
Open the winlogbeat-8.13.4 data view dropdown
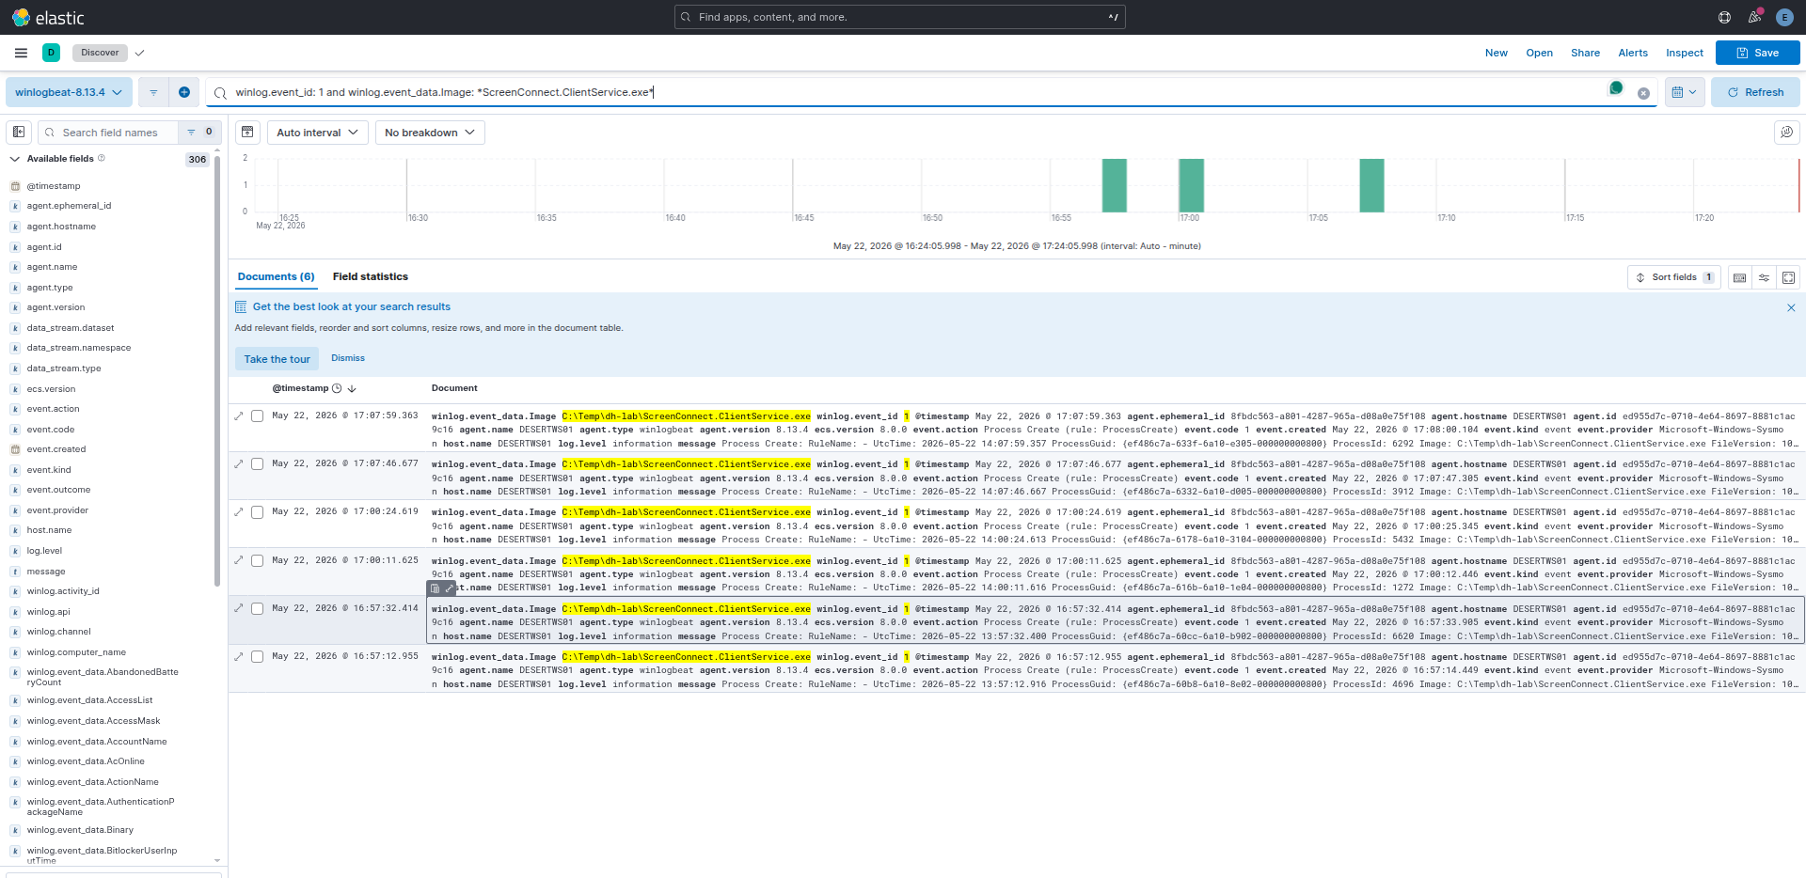(69, 92)
